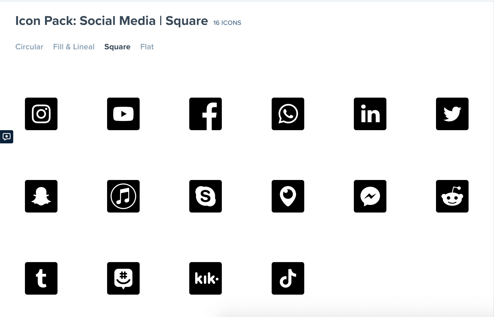Select the TikTok icon
This screenshot has width=494, height=317.
(x=288, y=278)
